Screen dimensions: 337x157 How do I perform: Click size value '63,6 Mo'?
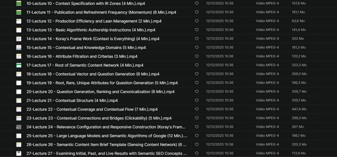(298, 21)
